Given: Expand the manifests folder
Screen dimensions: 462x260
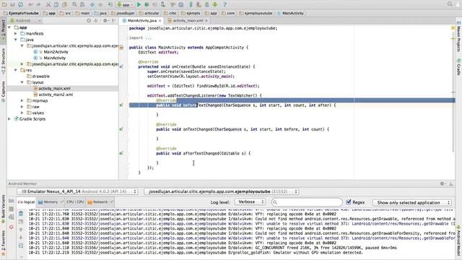Looking at the screenshot, I should pyautogui.click(x=16, y=34).
